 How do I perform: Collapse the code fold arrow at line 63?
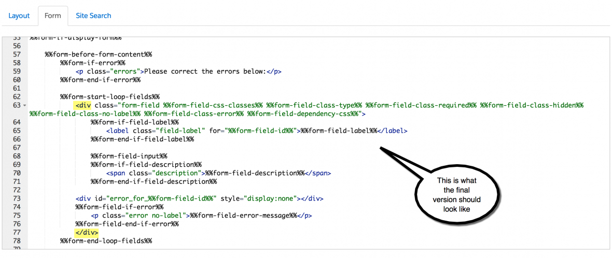click(x=24, y=106)
